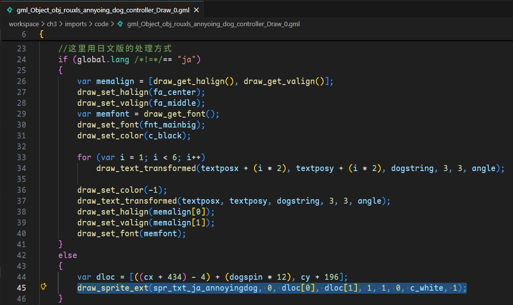513x305 pixels.
Task: Click line number 33 in the gutter
Action: (x=21, y=157)
